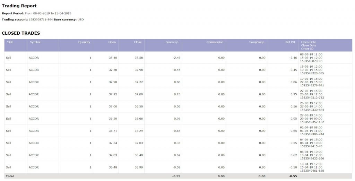This screenshot has width=355, height=181.
Task: Click open price 36.71
Action: pyautogui.click(x=113, y=131)
